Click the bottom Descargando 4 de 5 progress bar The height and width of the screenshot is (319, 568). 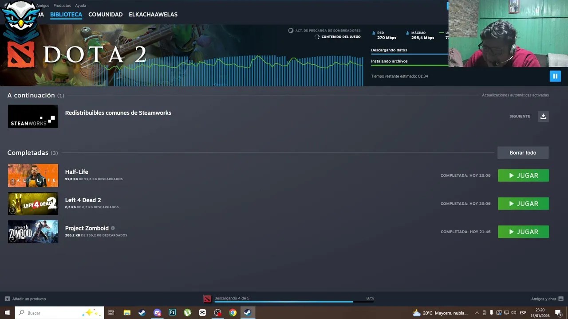(294, 302)
